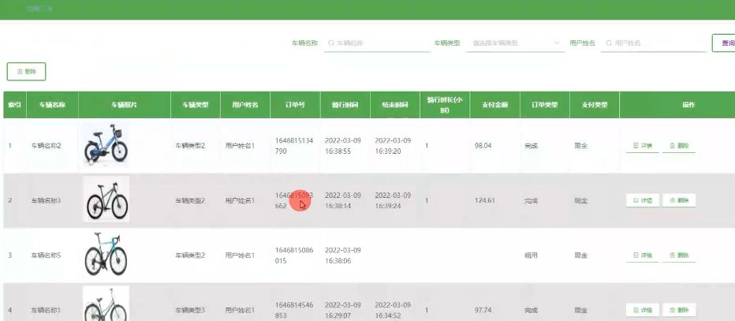Open 详情 for the 车辆名称1 row
735x321 pixels.
click(643, 310)
